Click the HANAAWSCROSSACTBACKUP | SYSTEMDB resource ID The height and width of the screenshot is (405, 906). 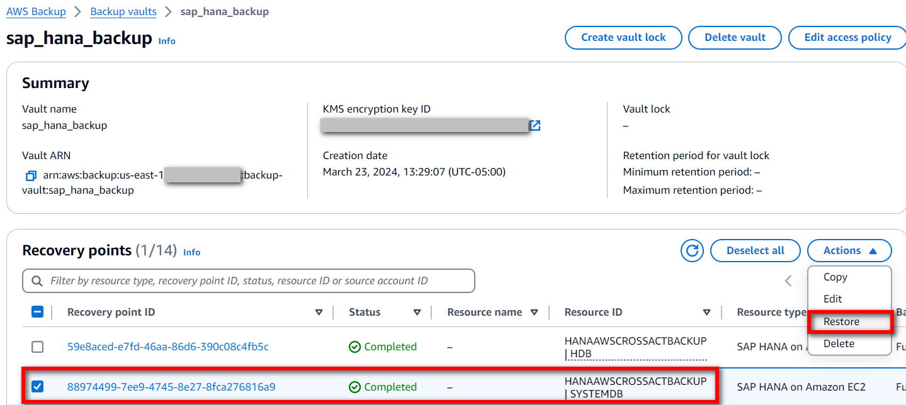tap(635, 387)
